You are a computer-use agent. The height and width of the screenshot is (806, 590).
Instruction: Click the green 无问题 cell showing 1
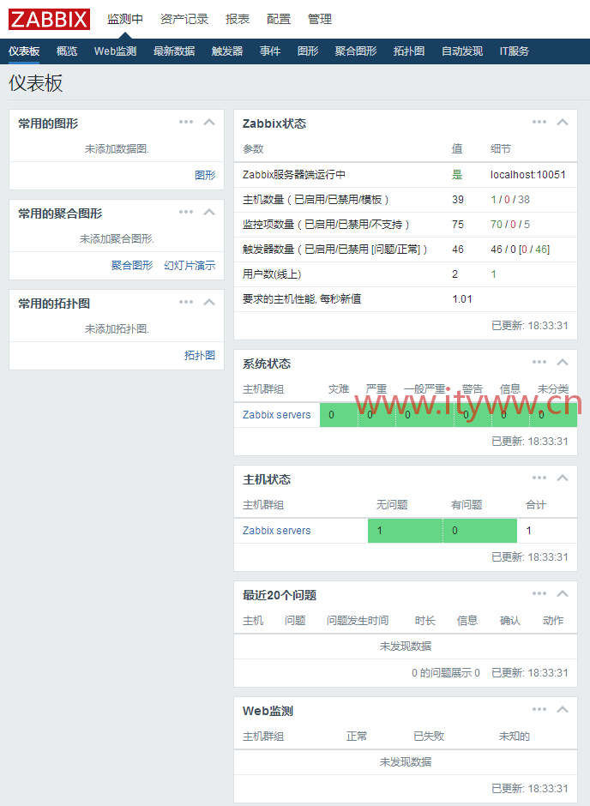(405, 531)
